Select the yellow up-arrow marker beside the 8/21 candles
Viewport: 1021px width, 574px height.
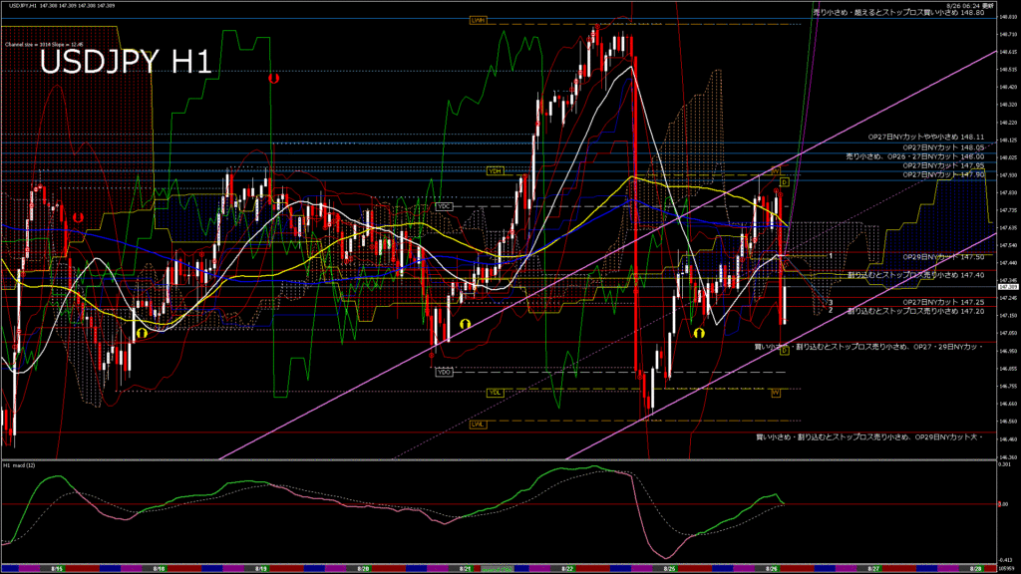pos(465,325)
